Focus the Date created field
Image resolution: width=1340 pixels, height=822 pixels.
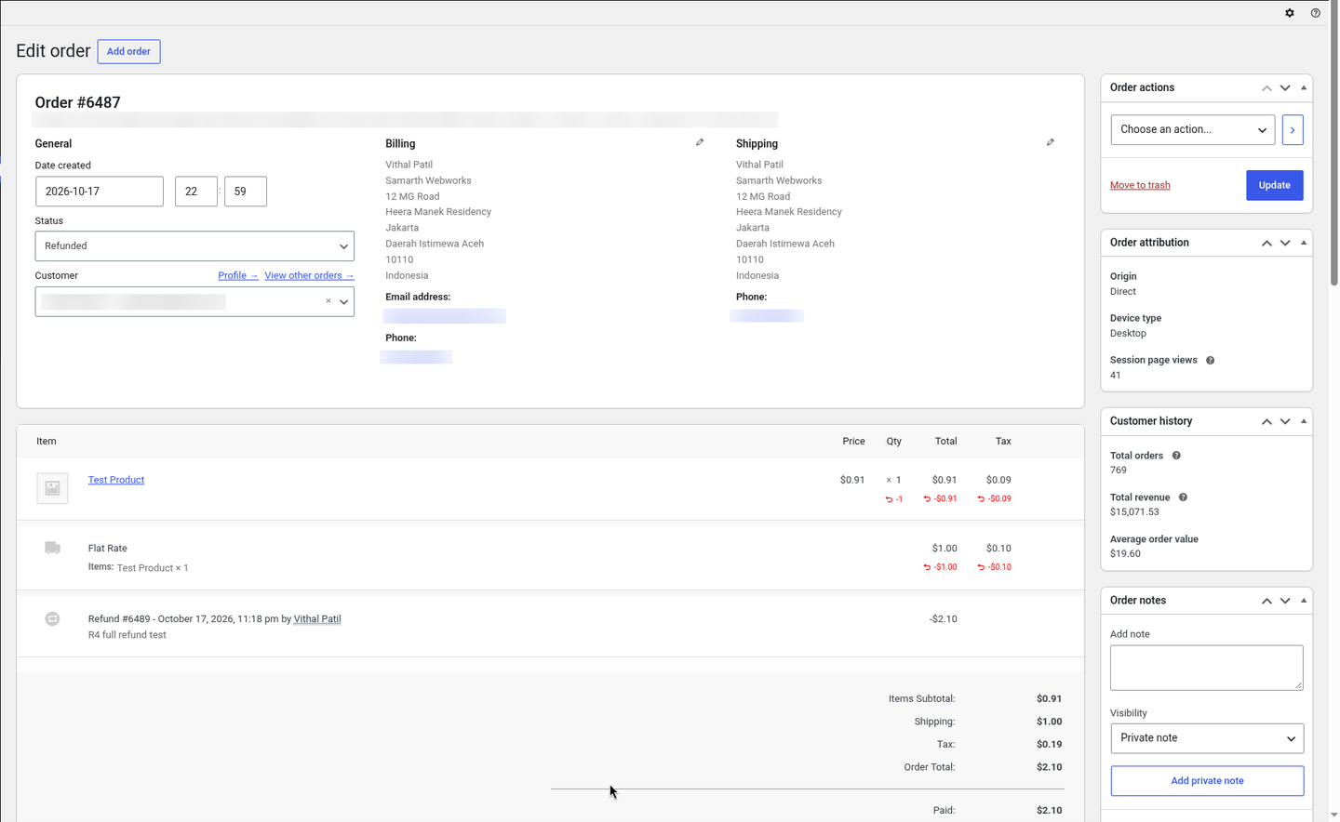[x=100, y=192]
